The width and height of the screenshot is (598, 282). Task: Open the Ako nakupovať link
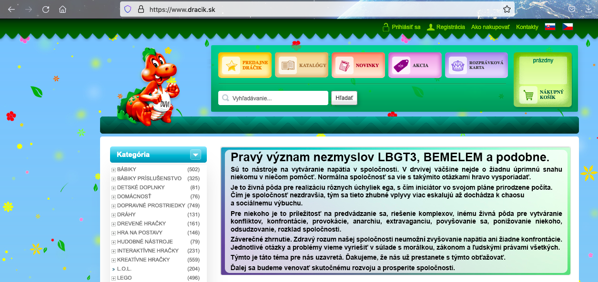click(490, 27)
